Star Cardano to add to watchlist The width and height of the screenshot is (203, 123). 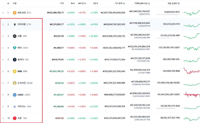click(x=3, y=107)
